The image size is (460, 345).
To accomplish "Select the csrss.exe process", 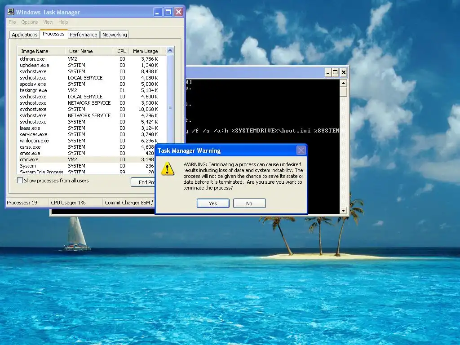I will (86, 147).
